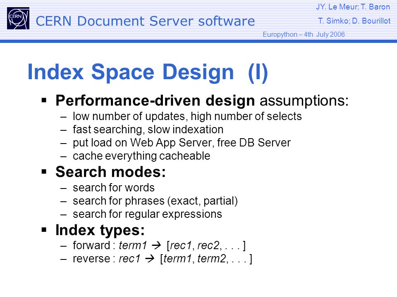Click the 'T. Simko; D. Bourillot' author line
The image size is (397, 297).
click(354, 21)
